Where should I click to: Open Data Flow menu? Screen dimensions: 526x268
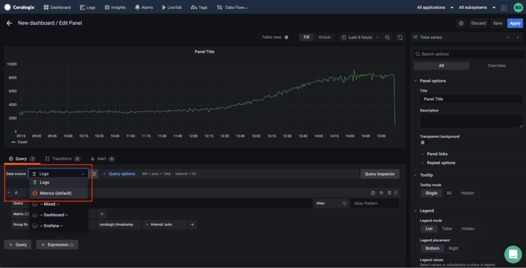pyautogui.click(x=232, y=7)
